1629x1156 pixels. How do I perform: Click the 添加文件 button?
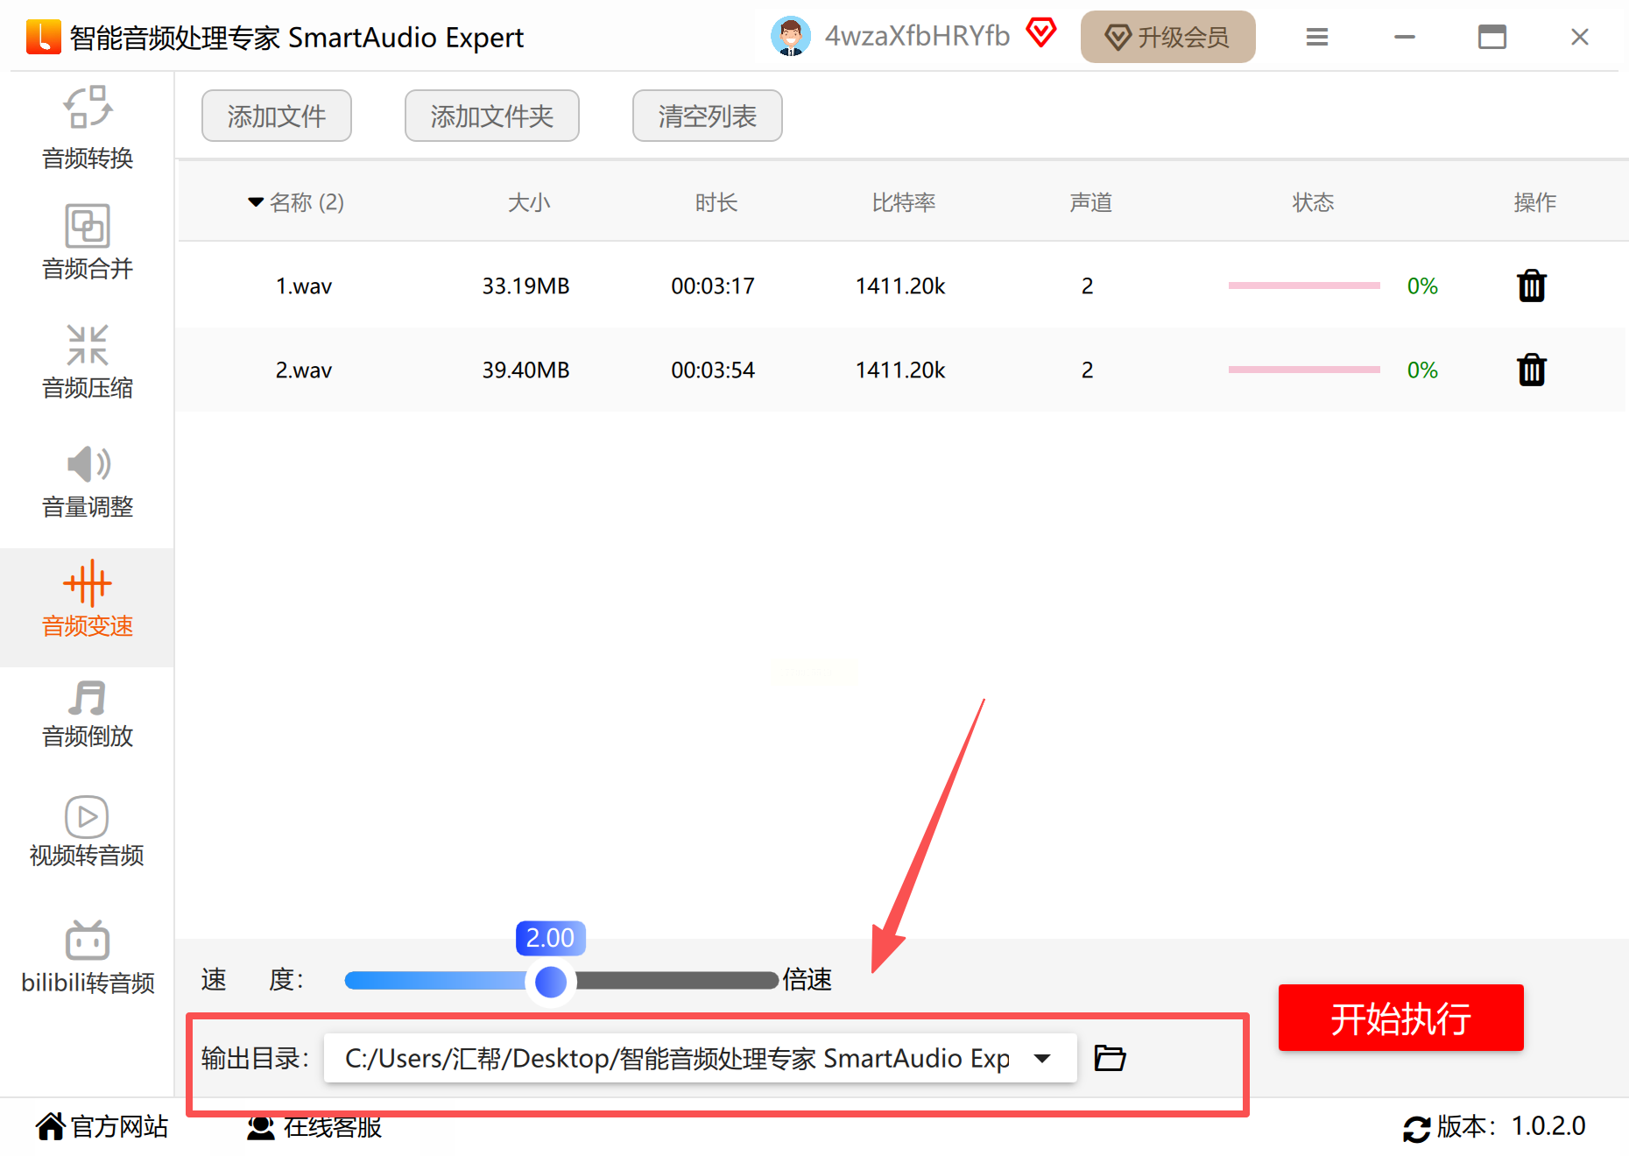click(x=277, y=116)
